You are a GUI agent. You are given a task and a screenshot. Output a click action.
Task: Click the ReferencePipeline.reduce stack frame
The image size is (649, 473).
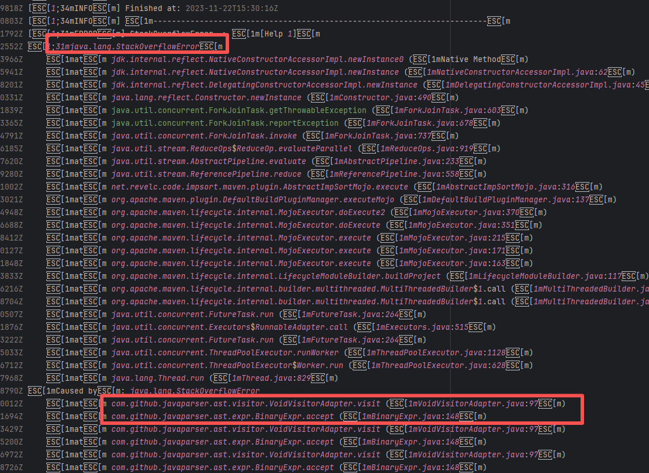206,174
